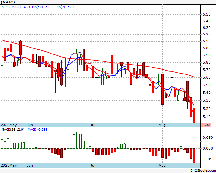This screenshot has height=173, width=216.
Task: Click the 2025May label on MACD axis
Action: (x=9, y=165)
